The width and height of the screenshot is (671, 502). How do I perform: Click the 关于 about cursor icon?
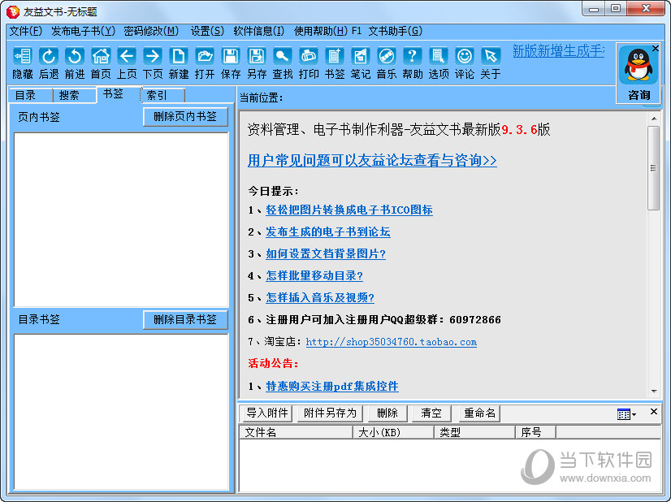coord(491,63)
